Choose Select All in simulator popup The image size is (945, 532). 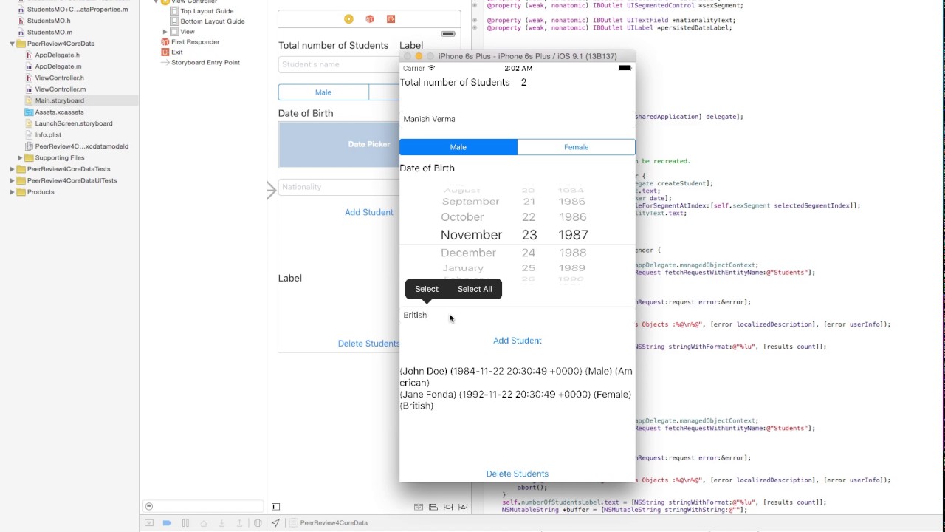point(475,289)
